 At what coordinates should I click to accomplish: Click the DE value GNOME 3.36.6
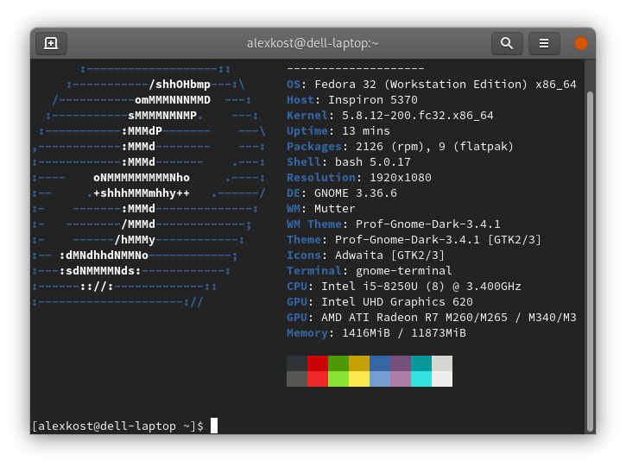point(356,193)
